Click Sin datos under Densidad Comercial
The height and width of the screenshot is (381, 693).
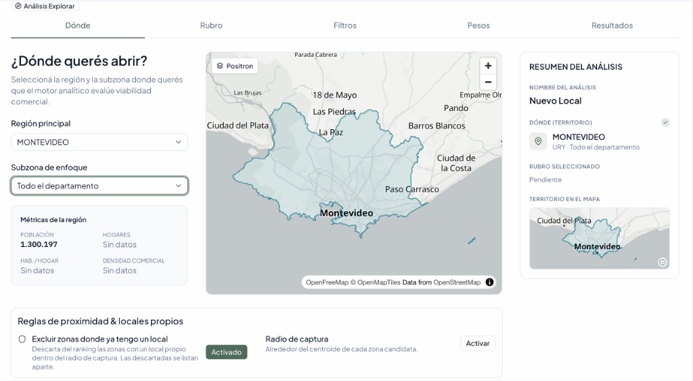120,271
